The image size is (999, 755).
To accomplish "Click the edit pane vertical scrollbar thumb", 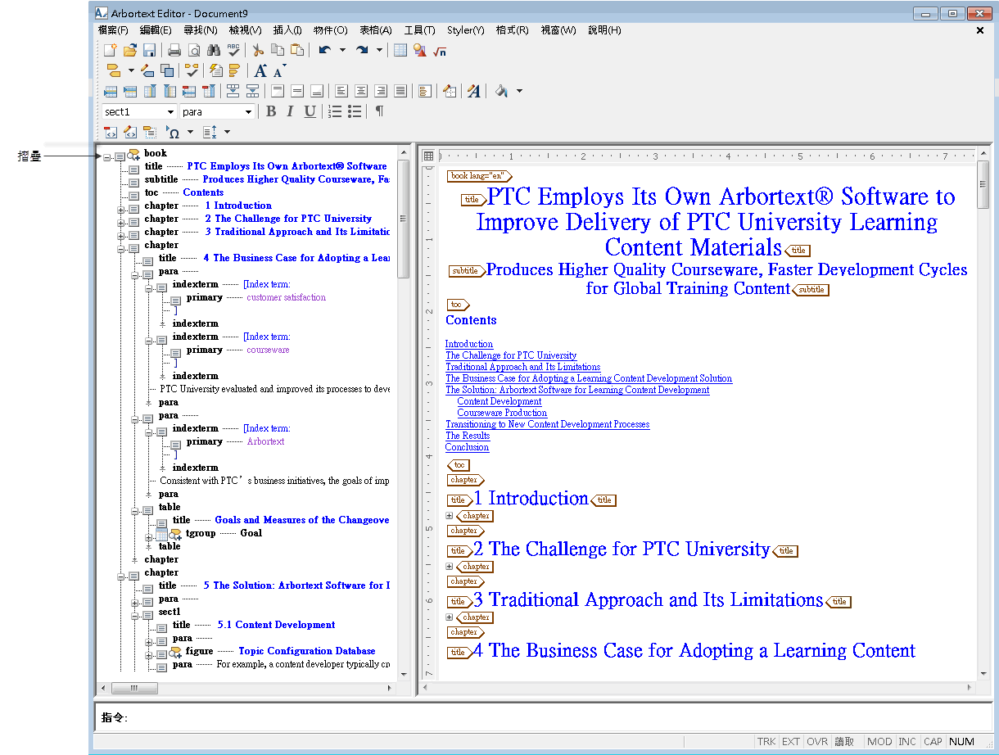I will point(983,184).
